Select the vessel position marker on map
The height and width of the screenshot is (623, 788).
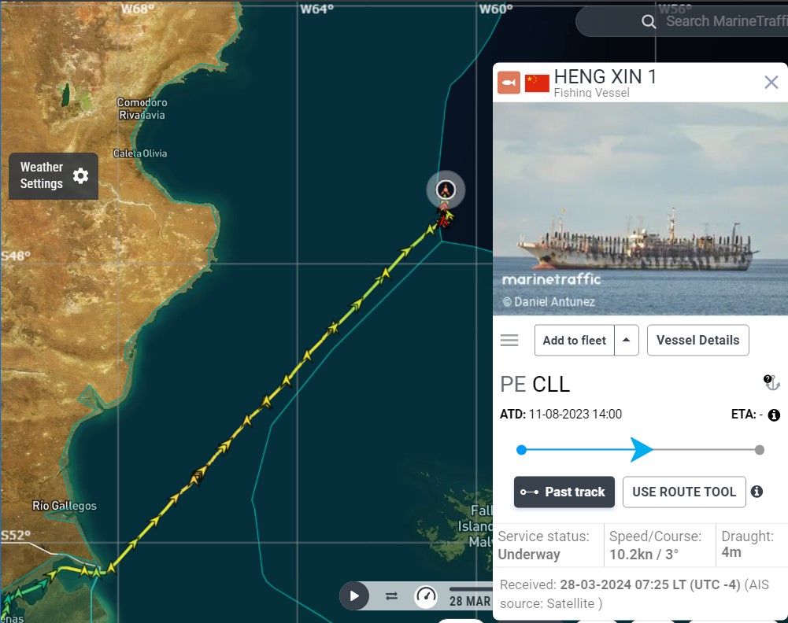(x=446, y=190)
